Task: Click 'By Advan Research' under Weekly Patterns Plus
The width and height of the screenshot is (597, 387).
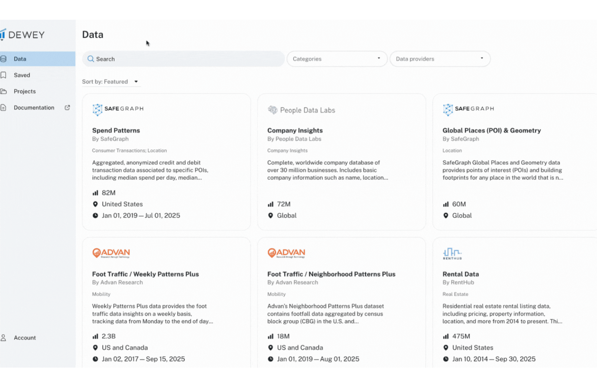Action: tap(117, 283)
